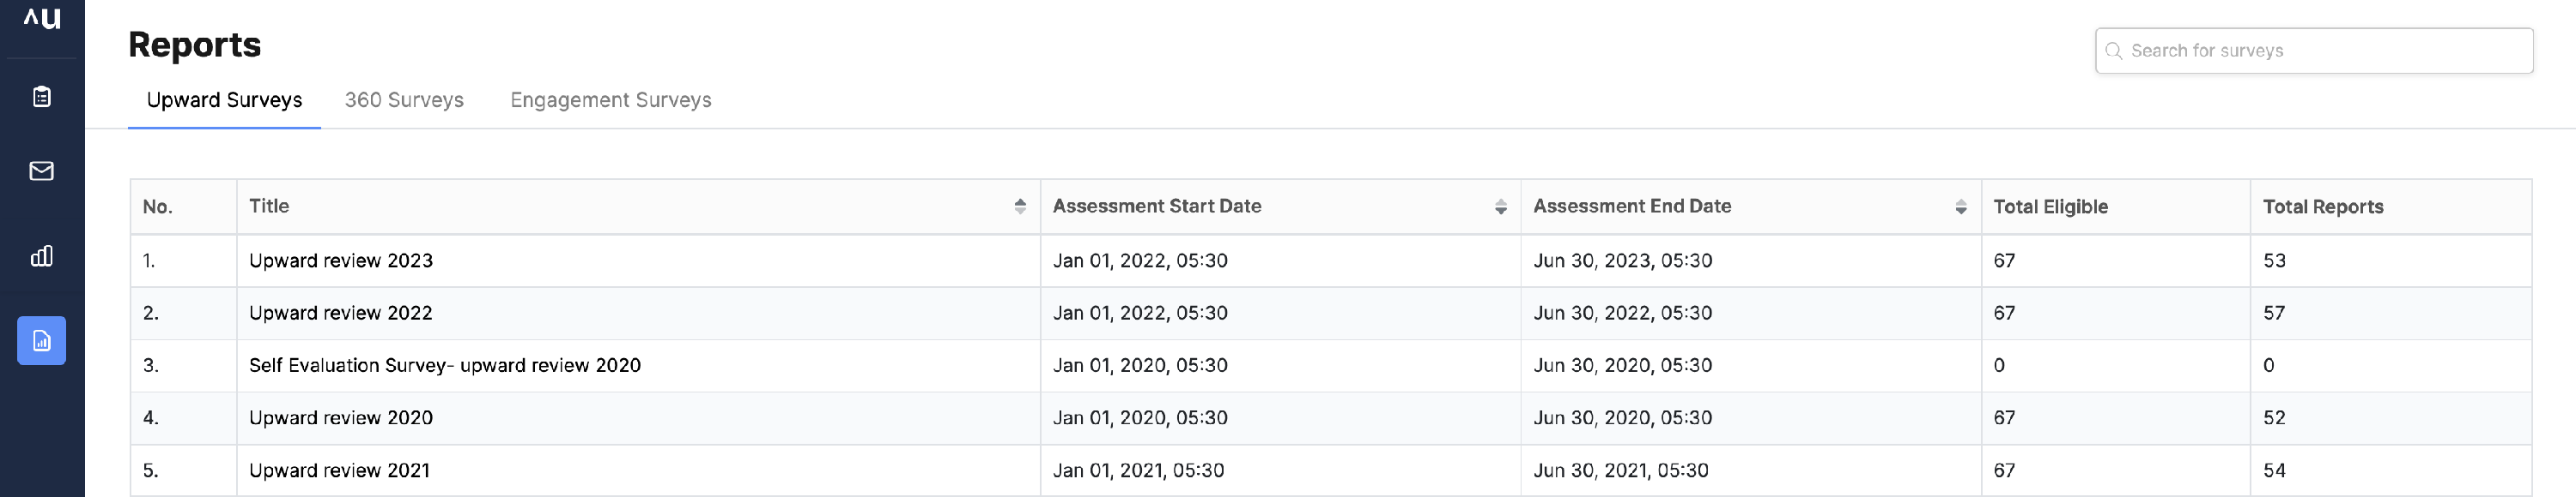Select the Upward Surveys tab
The width and height of the screenshot is (2576, 497).
tap(224, 99)
